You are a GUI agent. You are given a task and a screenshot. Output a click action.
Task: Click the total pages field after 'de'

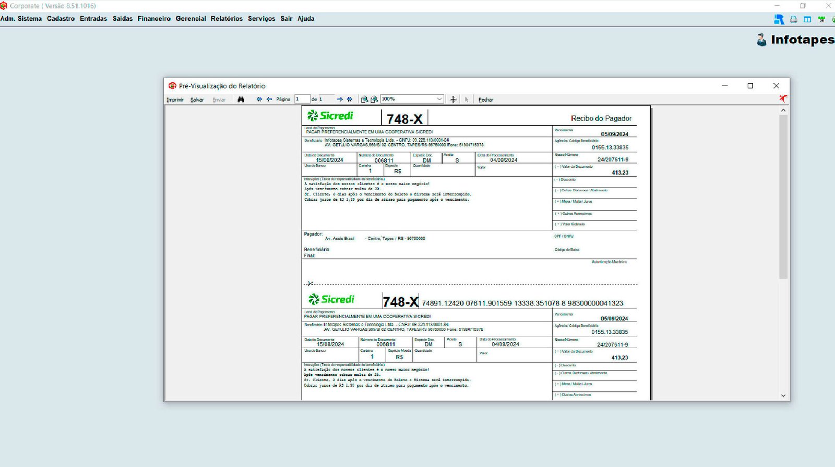click(326, 99)
